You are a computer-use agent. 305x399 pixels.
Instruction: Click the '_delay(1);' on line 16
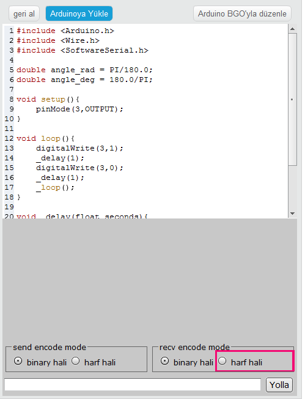click(60, 178)
